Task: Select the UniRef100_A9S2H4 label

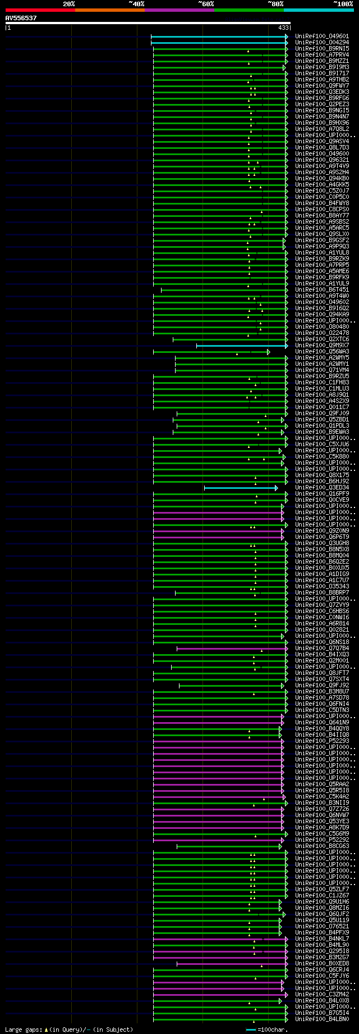Action: click(x=322, y=173)
